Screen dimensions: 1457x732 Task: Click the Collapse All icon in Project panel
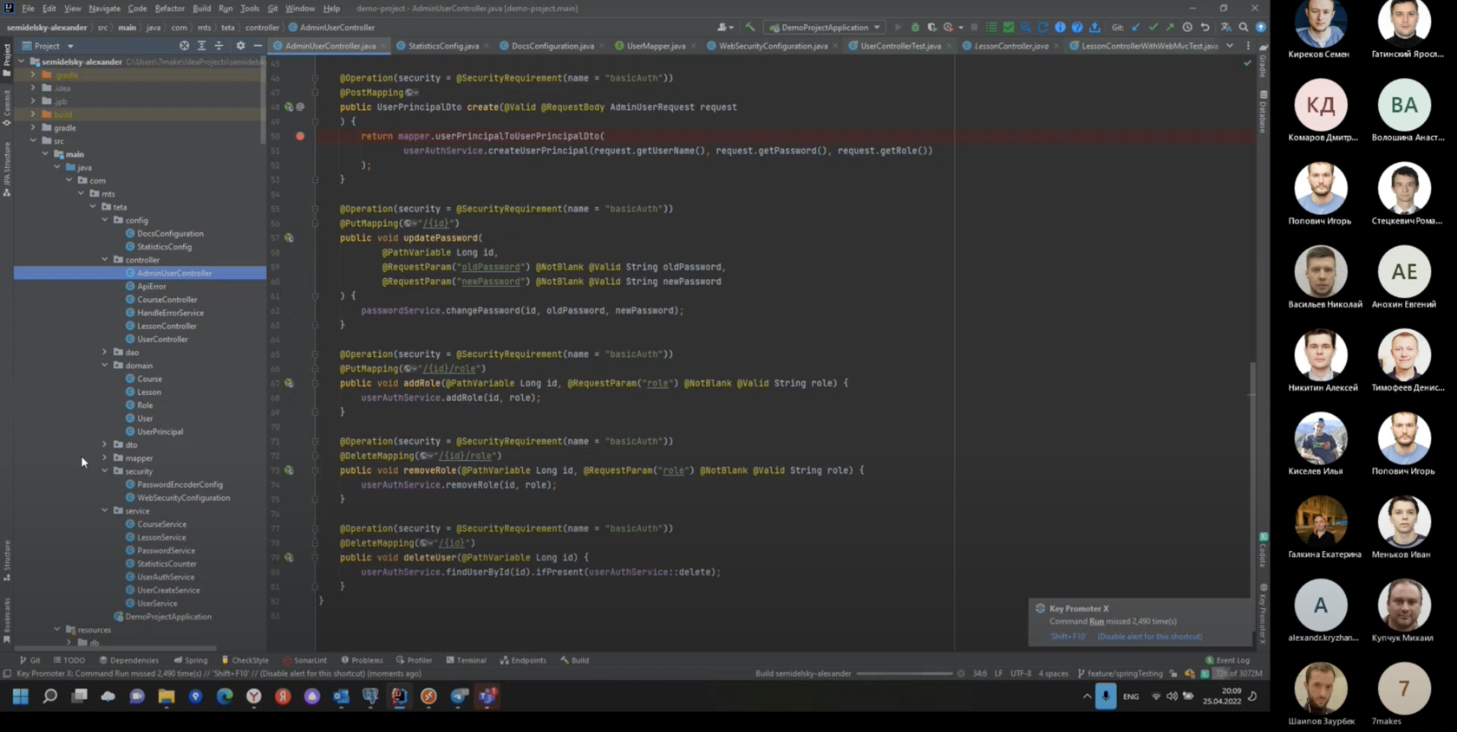[x=219, y=46]
